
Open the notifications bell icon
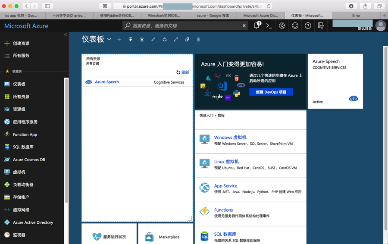click(x=257, y=25)
